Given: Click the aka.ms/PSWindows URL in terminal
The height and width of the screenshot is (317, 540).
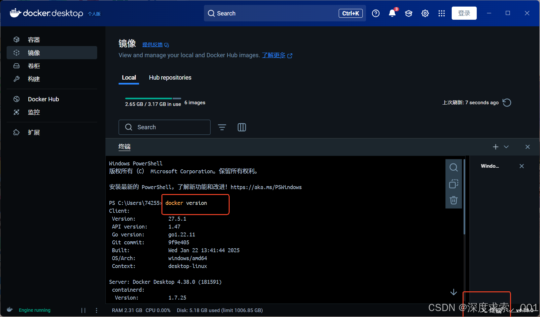Looking at the screenshot, I should tap(266, 187).
